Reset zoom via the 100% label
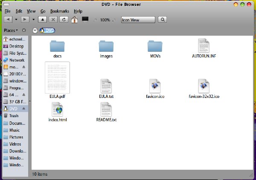256x180 pixels. (105, 20)
